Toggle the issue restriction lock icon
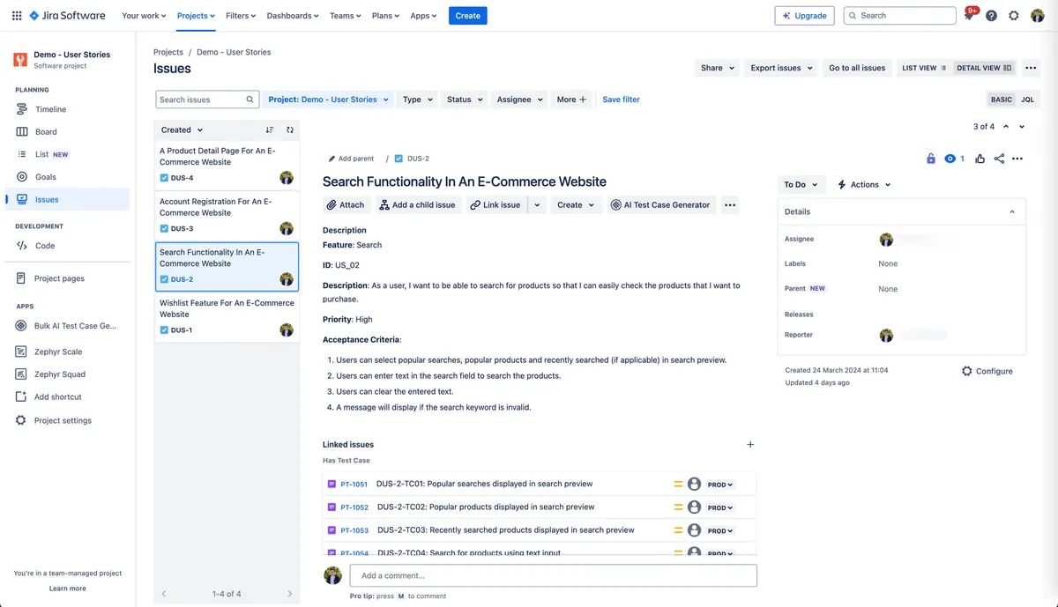This screenshot has width=1058, height=607. pyautogui.click(x=931, y=159)
